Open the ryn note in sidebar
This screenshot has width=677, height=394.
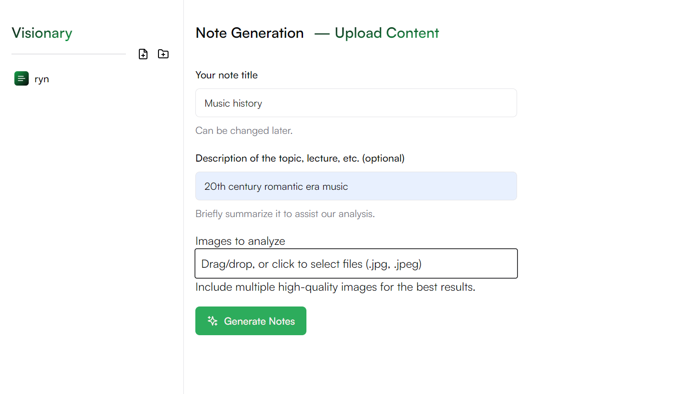point(42,79)
